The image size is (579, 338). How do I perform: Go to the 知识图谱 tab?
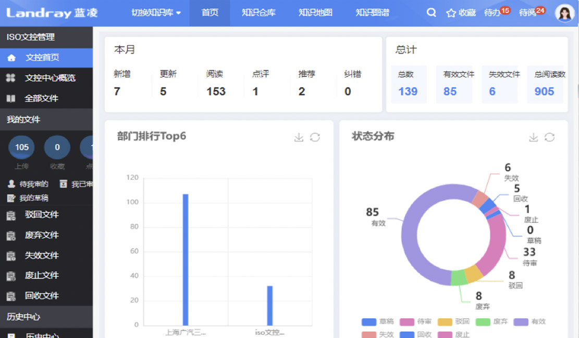pos(372,12)
